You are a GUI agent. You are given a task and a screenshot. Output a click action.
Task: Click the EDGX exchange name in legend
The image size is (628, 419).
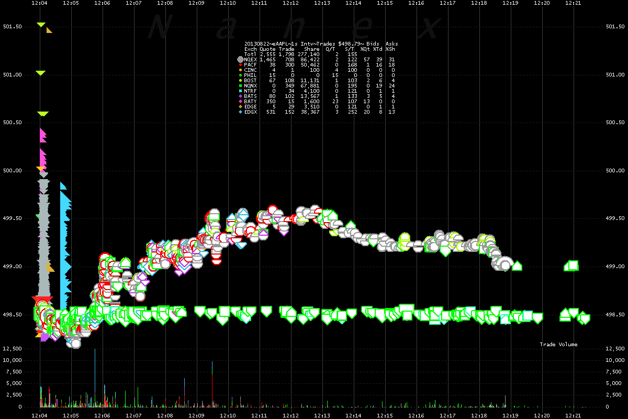(x=251, y=112)
